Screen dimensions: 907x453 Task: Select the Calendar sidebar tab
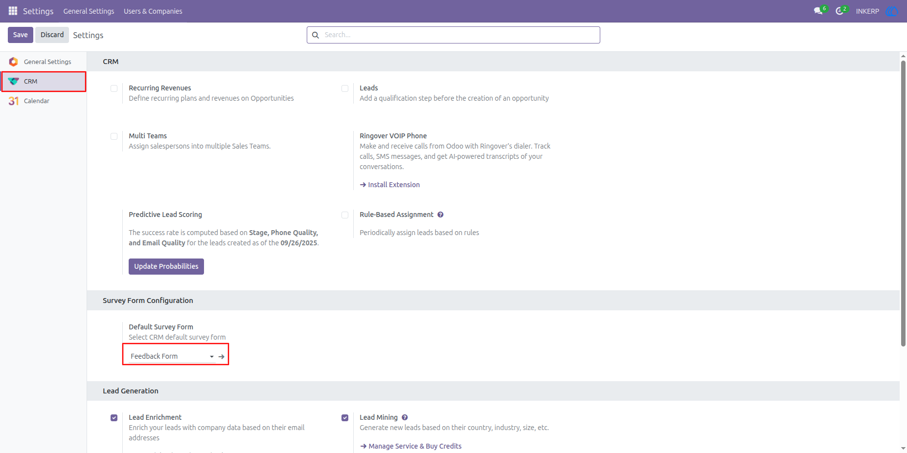coord(44,101)
